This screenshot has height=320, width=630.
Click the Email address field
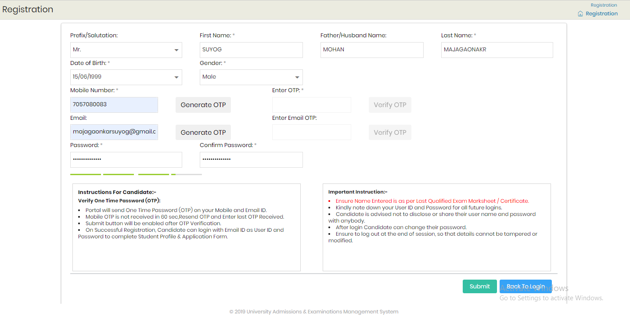pos(114,132)
